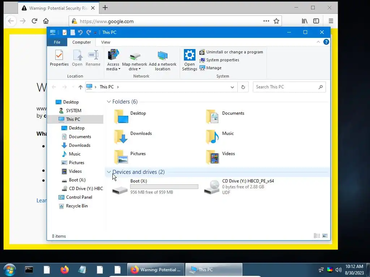Reload the page in Firefox
This screenshot has width=370, height=277.
tap(34, 21)
